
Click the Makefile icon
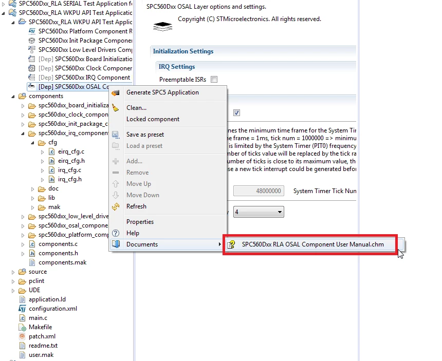click(22, 327)
